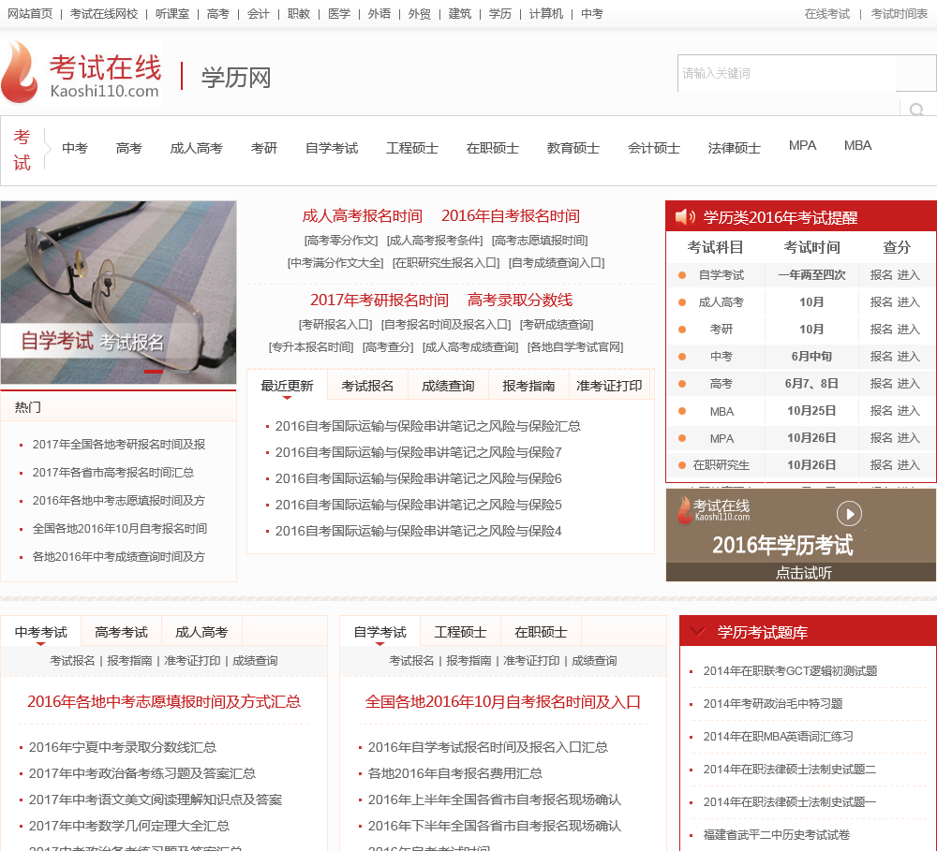Click the speaker icon in exam reminder header
Screen dimensions: 937x851
685,217
